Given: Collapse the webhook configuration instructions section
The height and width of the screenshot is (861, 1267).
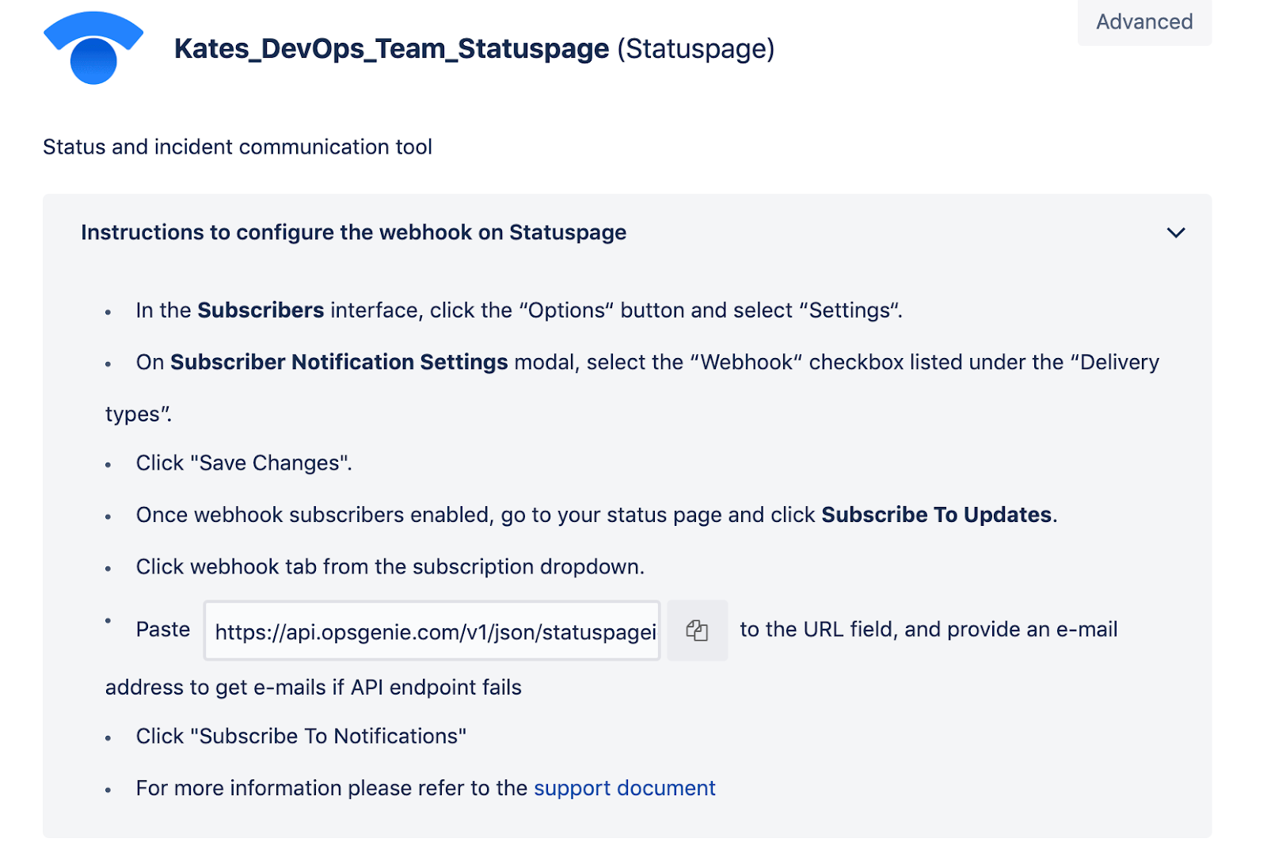Looking at the screenshot, I should click(x=1176, y=232).
